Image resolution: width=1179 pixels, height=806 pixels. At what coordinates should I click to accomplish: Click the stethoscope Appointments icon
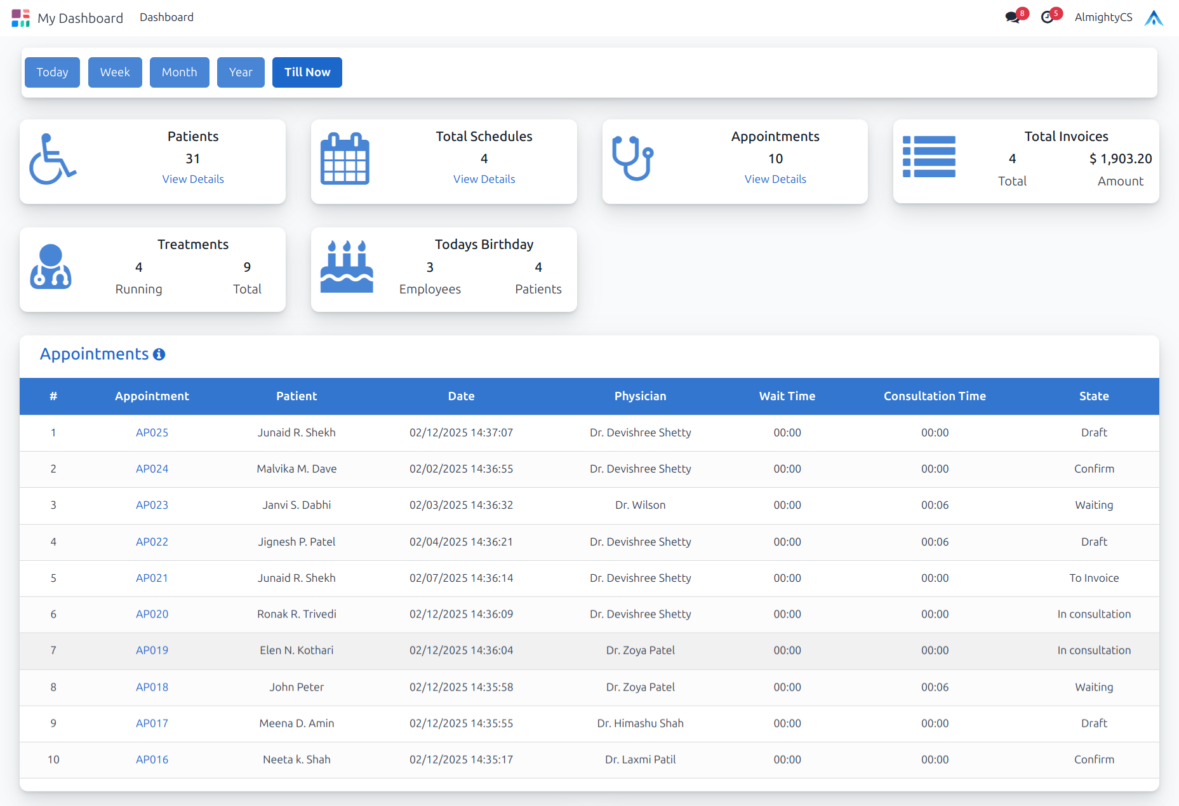tap(632, 159)
